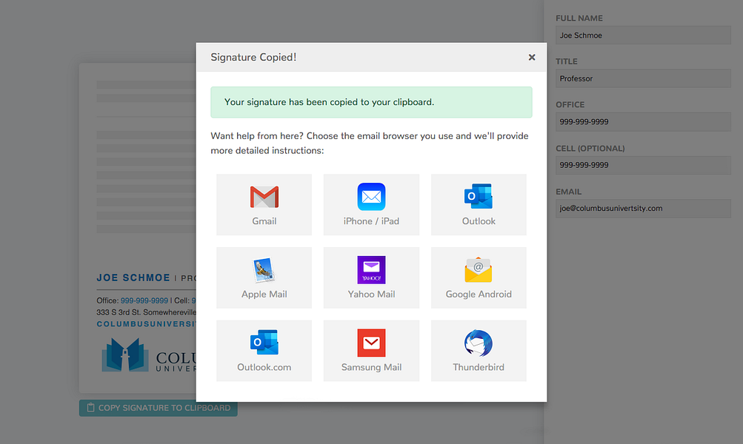Close the Signature Copied dialog

pyautogui.click(x=532, y=57)
